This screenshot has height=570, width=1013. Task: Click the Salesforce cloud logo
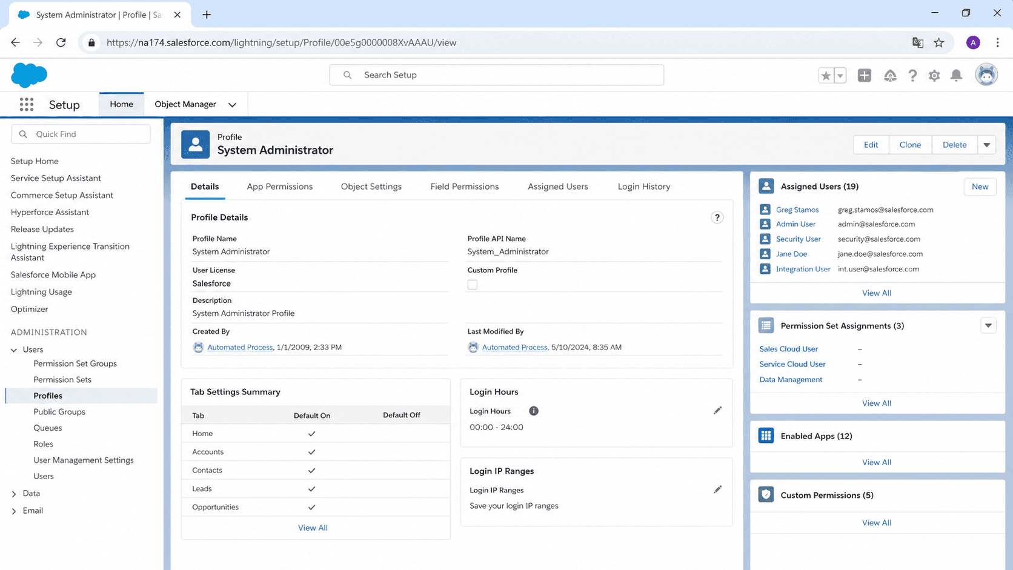click(x=29, y=75)
